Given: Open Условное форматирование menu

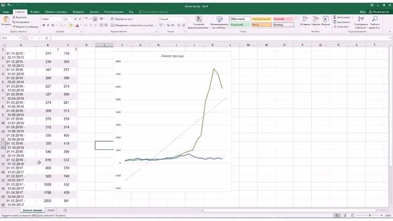Looking at the screenshot, I should pyautogui.click(x=198, y=22).
